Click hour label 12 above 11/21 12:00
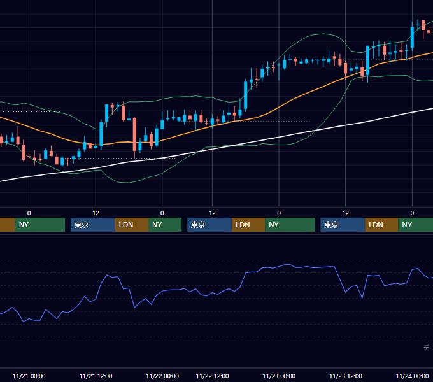The width and height of the screenshot is (433, 382). (96, 213)
